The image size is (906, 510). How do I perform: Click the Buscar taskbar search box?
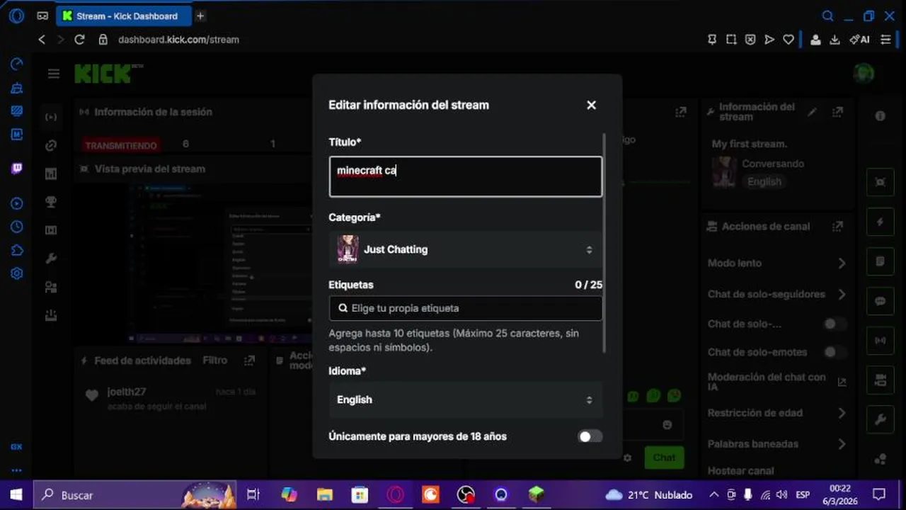tap(134, 495)
